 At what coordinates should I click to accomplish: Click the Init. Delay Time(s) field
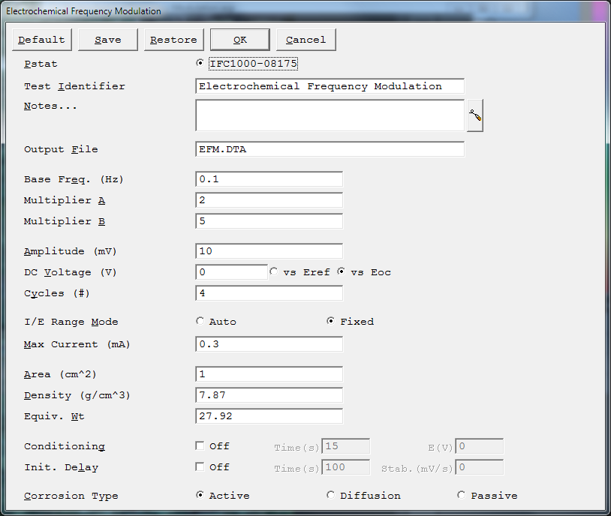345,467
